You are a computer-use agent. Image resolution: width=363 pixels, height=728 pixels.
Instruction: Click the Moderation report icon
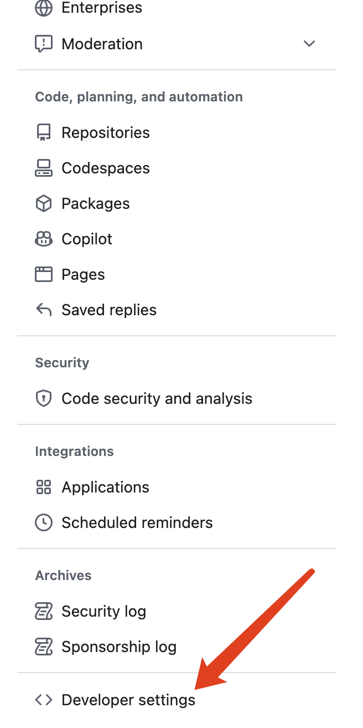[x=44, y=44]
